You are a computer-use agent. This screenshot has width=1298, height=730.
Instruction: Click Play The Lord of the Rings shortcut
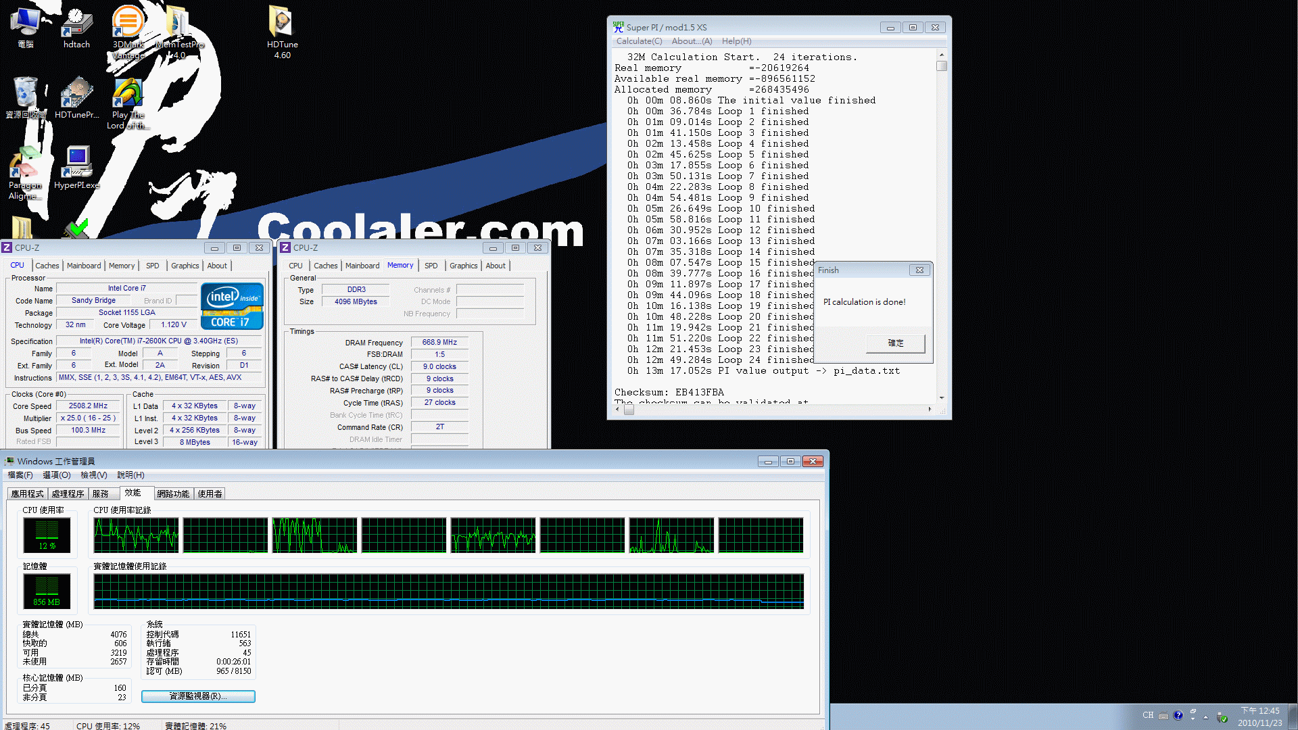(128, 103)
